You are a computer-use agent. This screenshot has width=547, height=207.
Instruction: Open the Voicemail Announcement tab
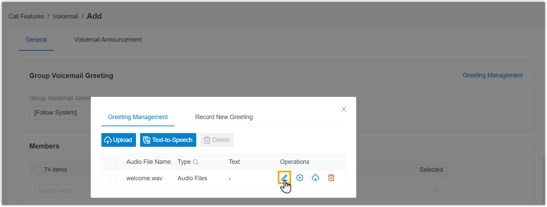click(108, 40)
